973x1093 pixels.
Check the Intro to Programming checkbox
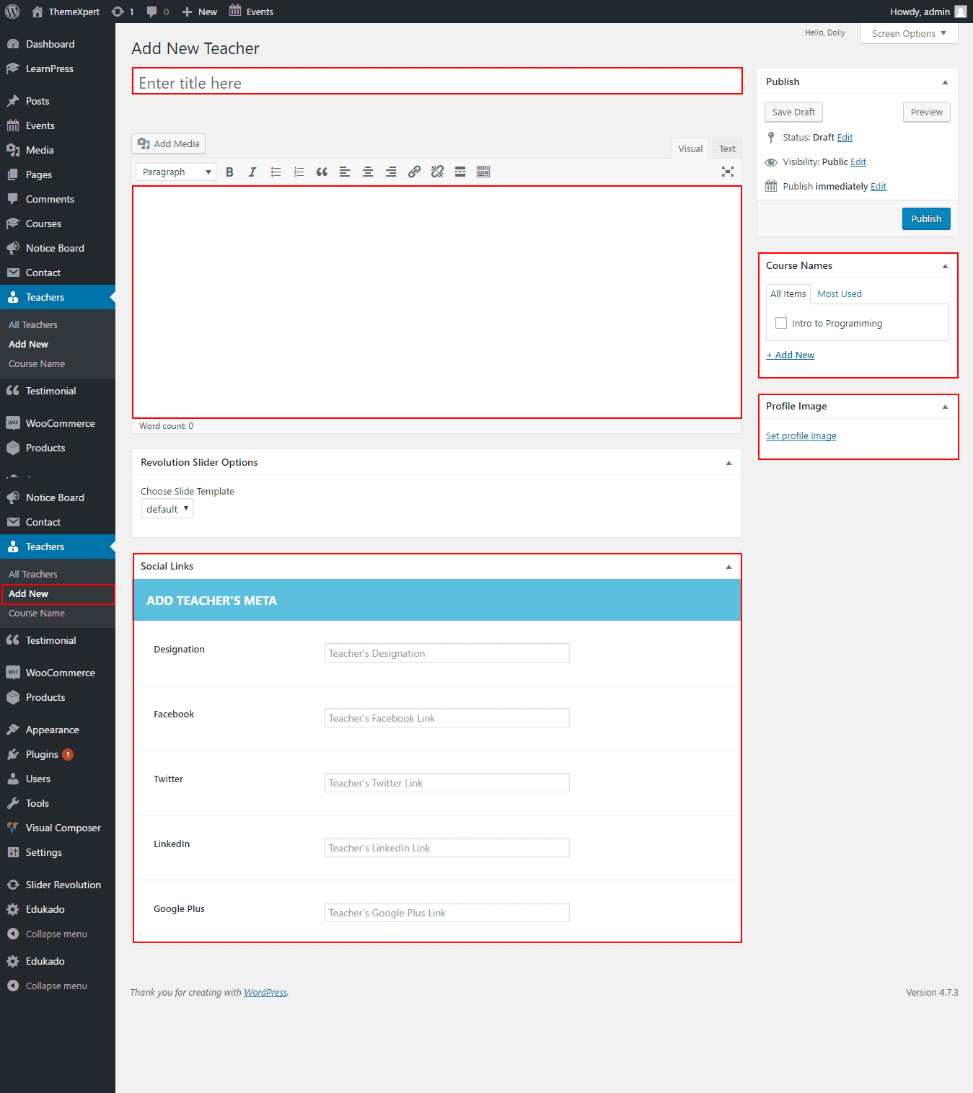click(x=781, y=323)
